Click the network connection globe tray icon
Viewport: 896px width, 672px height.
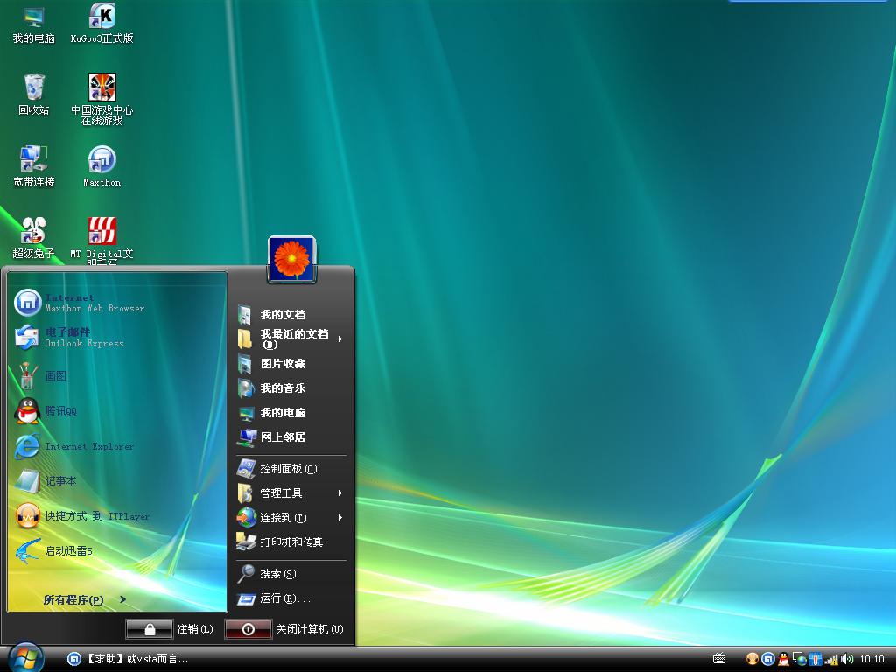click(x=799, y=659)
